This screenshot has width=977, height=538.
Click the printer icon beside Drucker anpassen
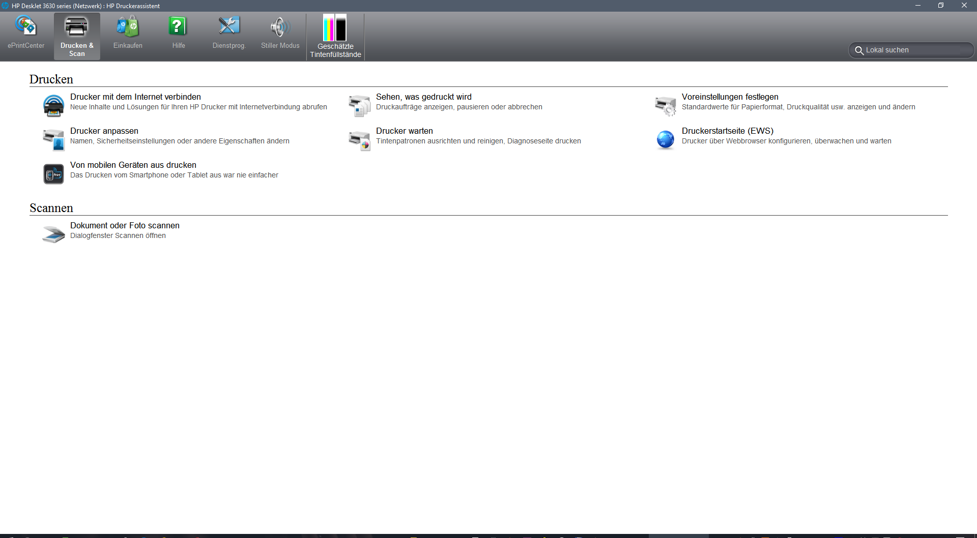pos(53,139)
